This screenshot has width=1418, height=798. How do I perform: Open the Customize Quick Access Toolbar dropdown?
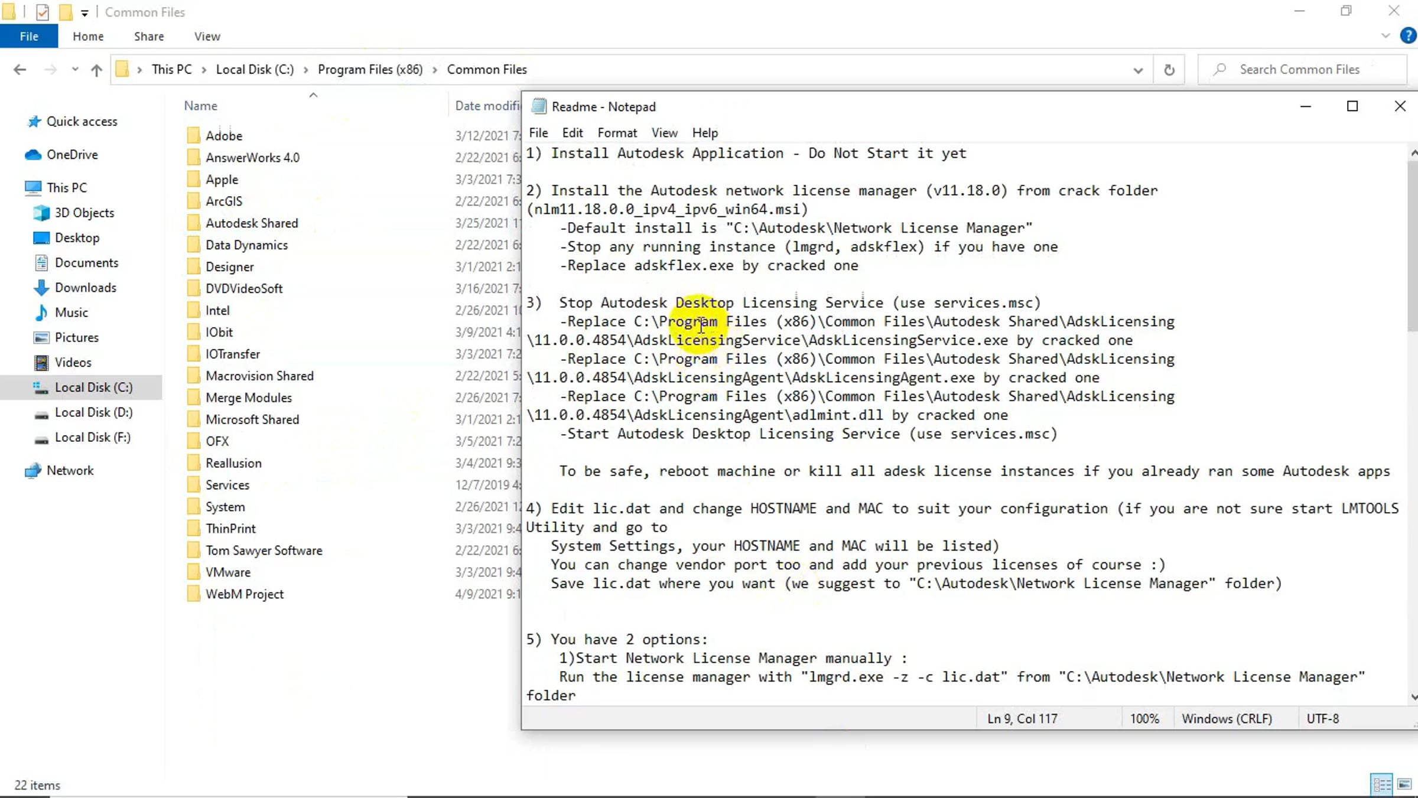click(84, 12)
